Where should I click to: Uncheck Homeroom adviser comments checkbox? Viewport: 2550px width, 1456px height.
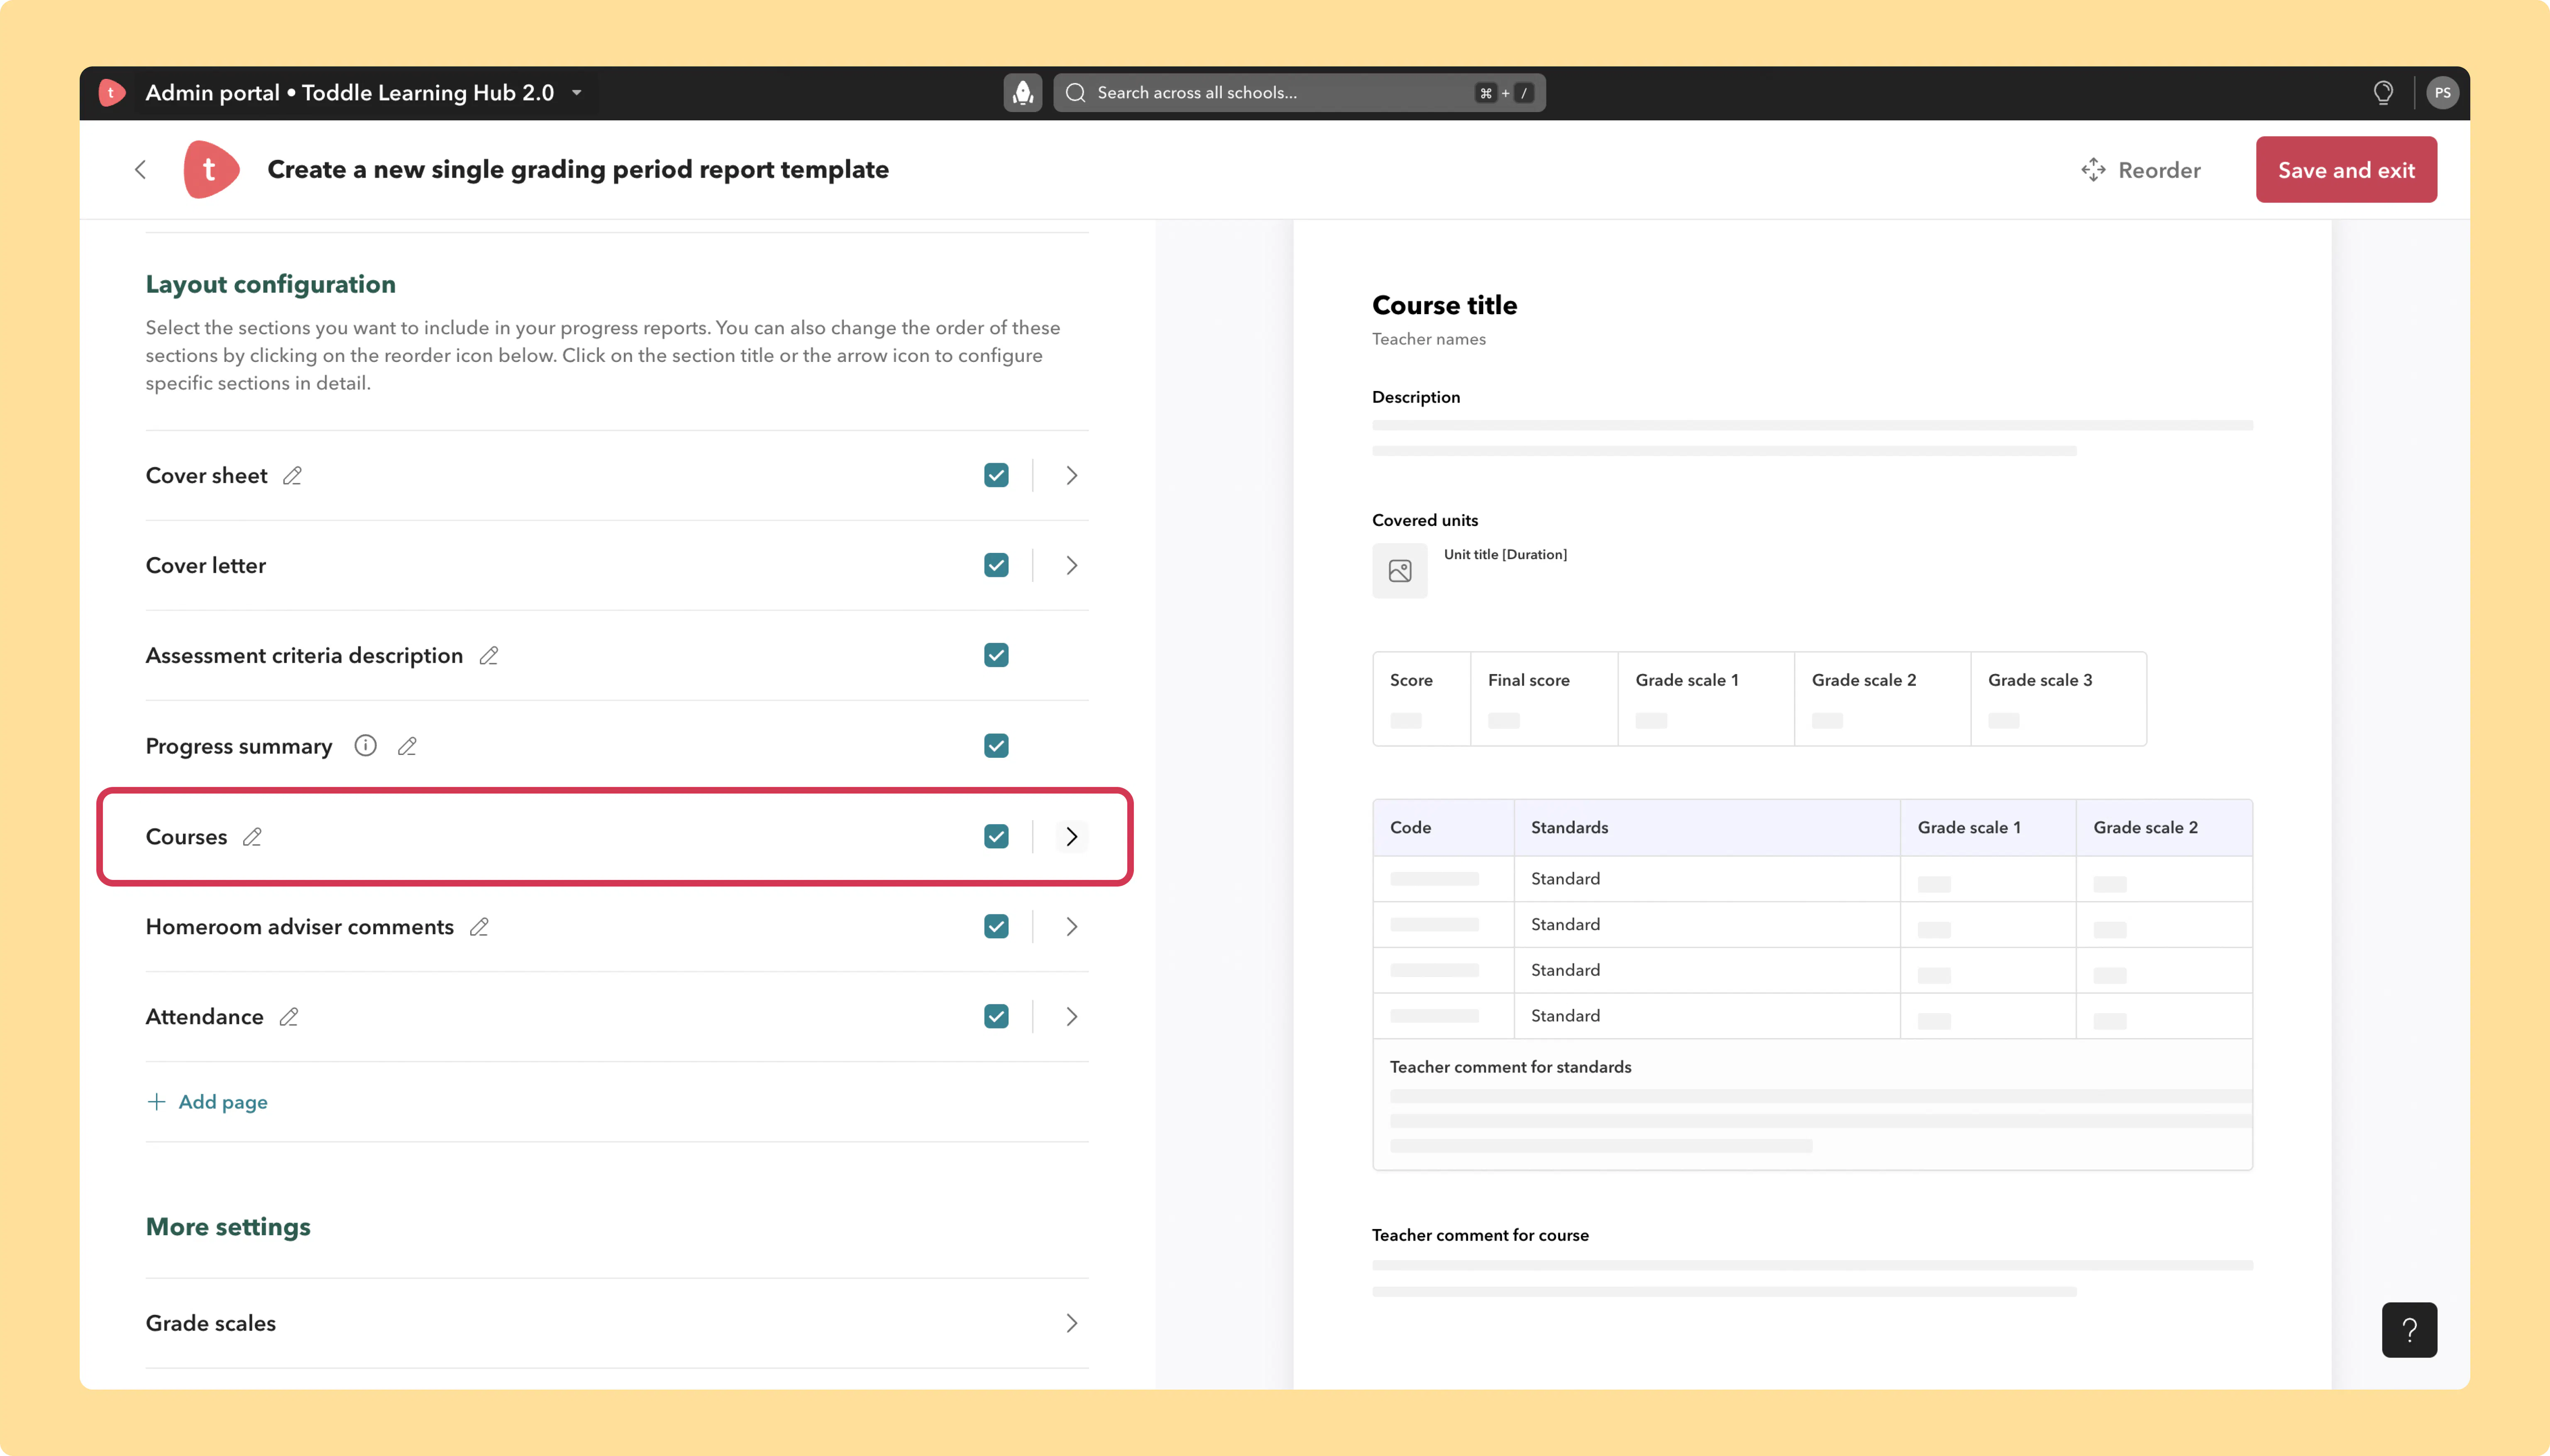996,927
